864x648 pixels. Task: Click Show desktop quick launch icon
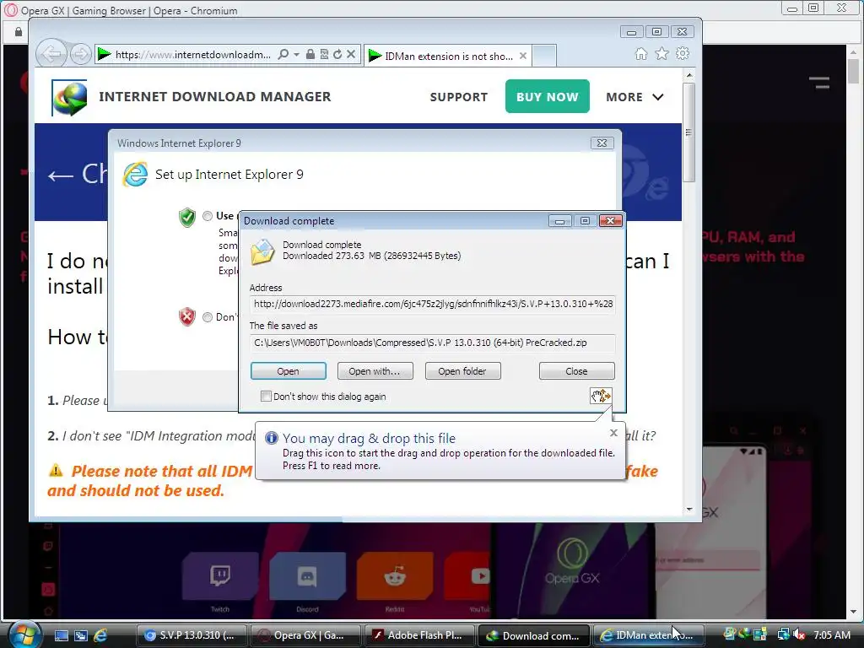[62, 635]
